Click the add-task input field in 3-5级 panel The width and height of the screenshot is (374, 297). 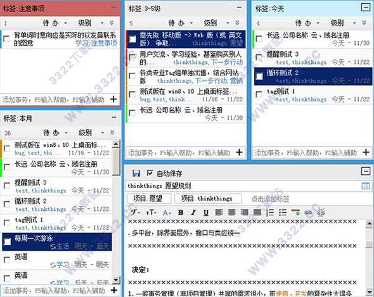tap(180, 153)
